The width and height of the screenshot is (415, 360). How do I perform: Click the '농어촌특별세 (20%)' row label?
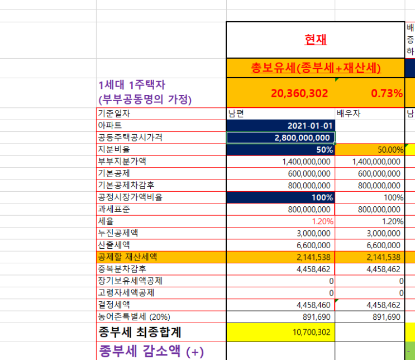click(x=161, y=316)
